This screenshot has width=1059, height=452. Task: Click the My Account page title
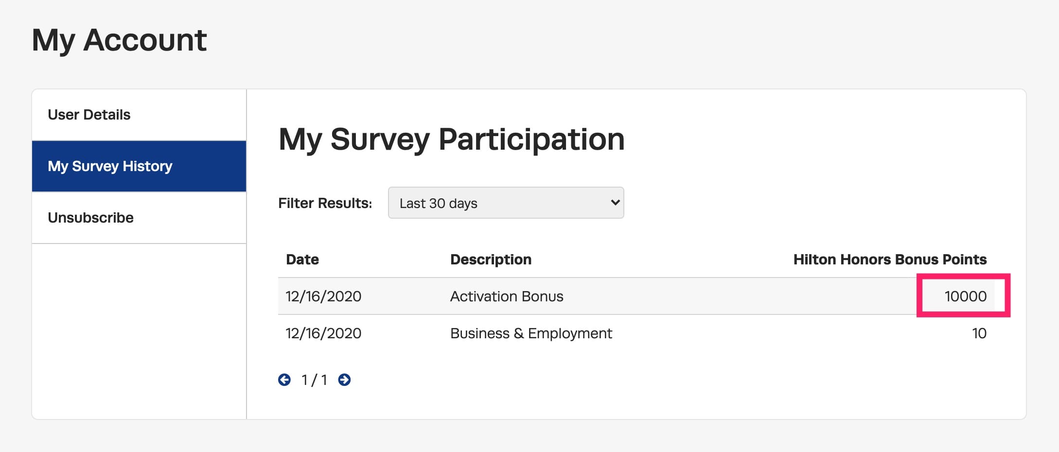point(119,40)
